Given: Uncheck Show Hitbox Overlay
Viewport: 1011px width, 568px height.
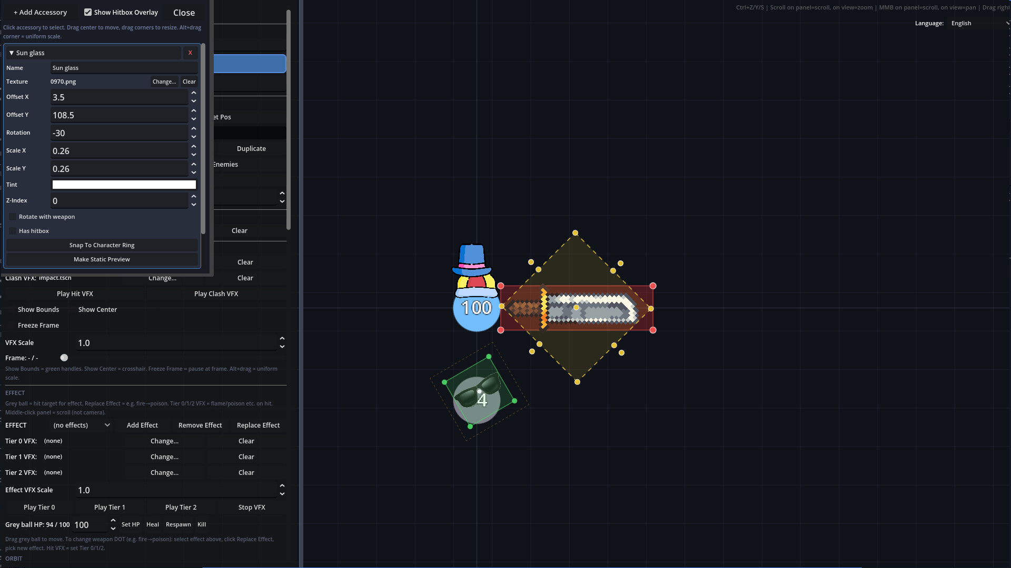Looking at the screenshot, I should click(88, 12).
